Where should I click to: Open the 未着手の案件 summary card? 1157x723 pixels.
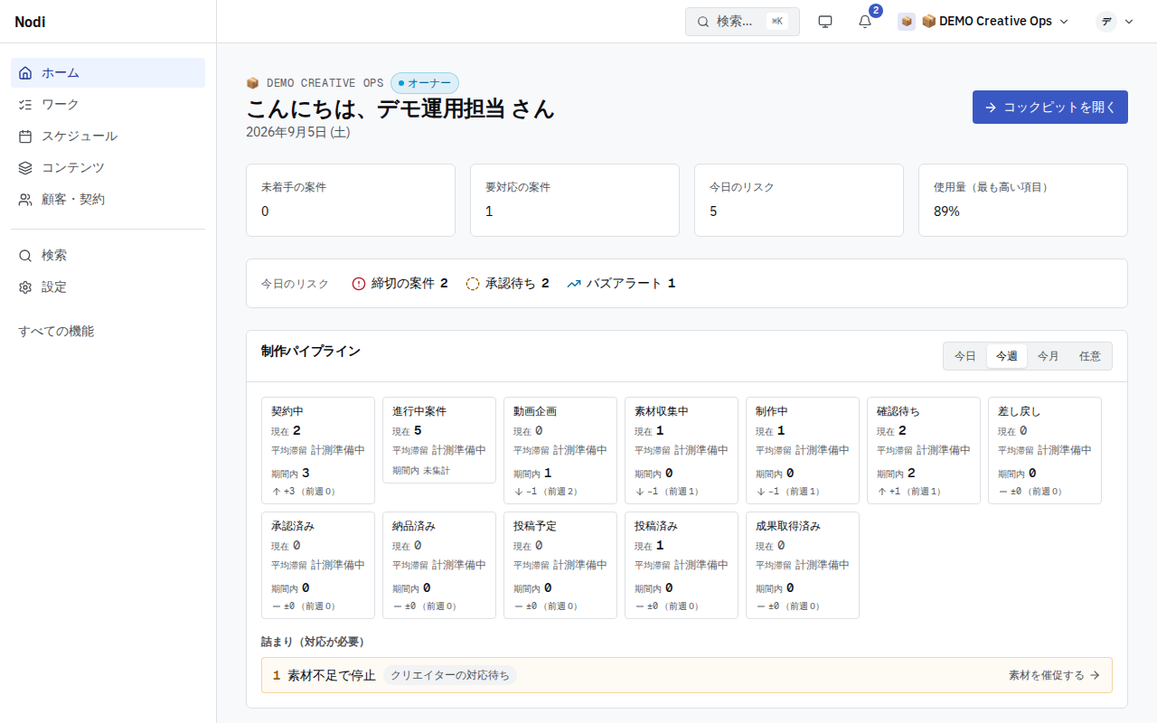click(351, 200)
